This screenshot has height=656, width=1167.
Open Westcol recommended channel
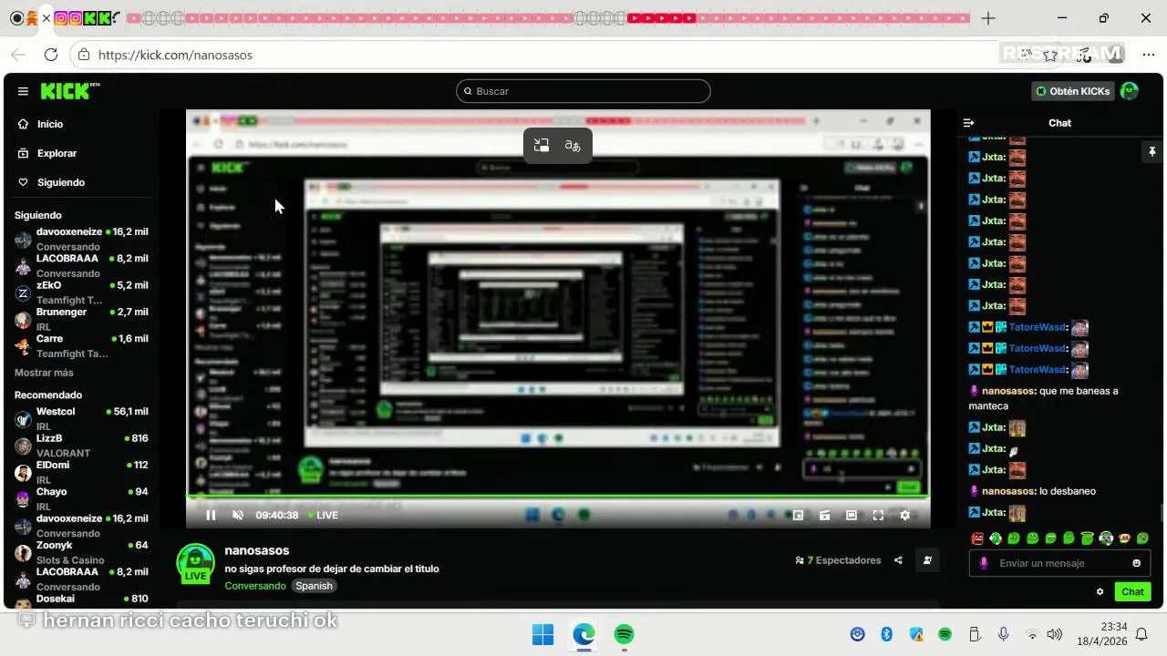click(x=81, y=418)
